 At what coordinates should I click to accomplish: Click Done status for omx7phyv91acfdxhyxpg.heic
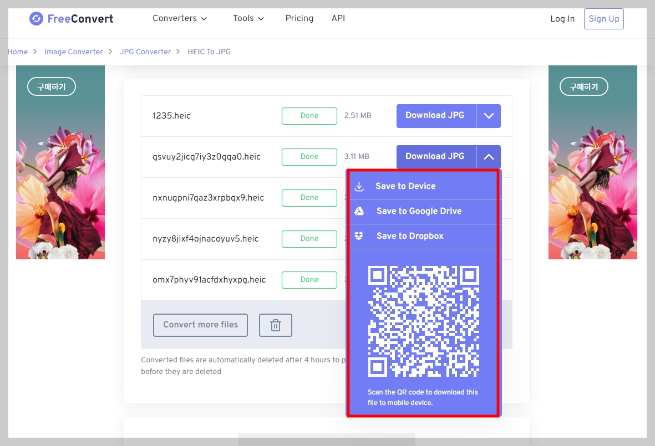[x=309, y=280]
